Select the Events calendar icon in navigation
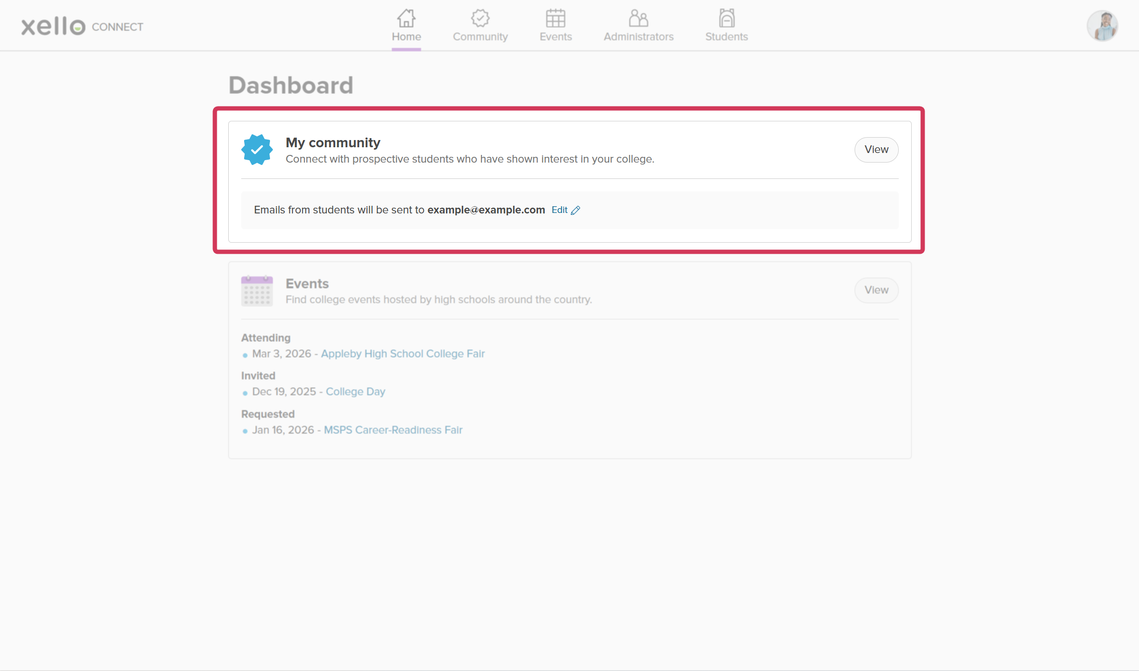Image resolution: width=1139 pixels, height=671 pixels. point(555,18)
